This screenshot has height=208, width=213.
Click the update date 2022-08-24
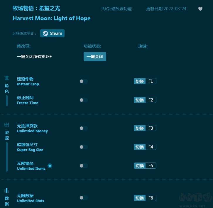(175, 9)
